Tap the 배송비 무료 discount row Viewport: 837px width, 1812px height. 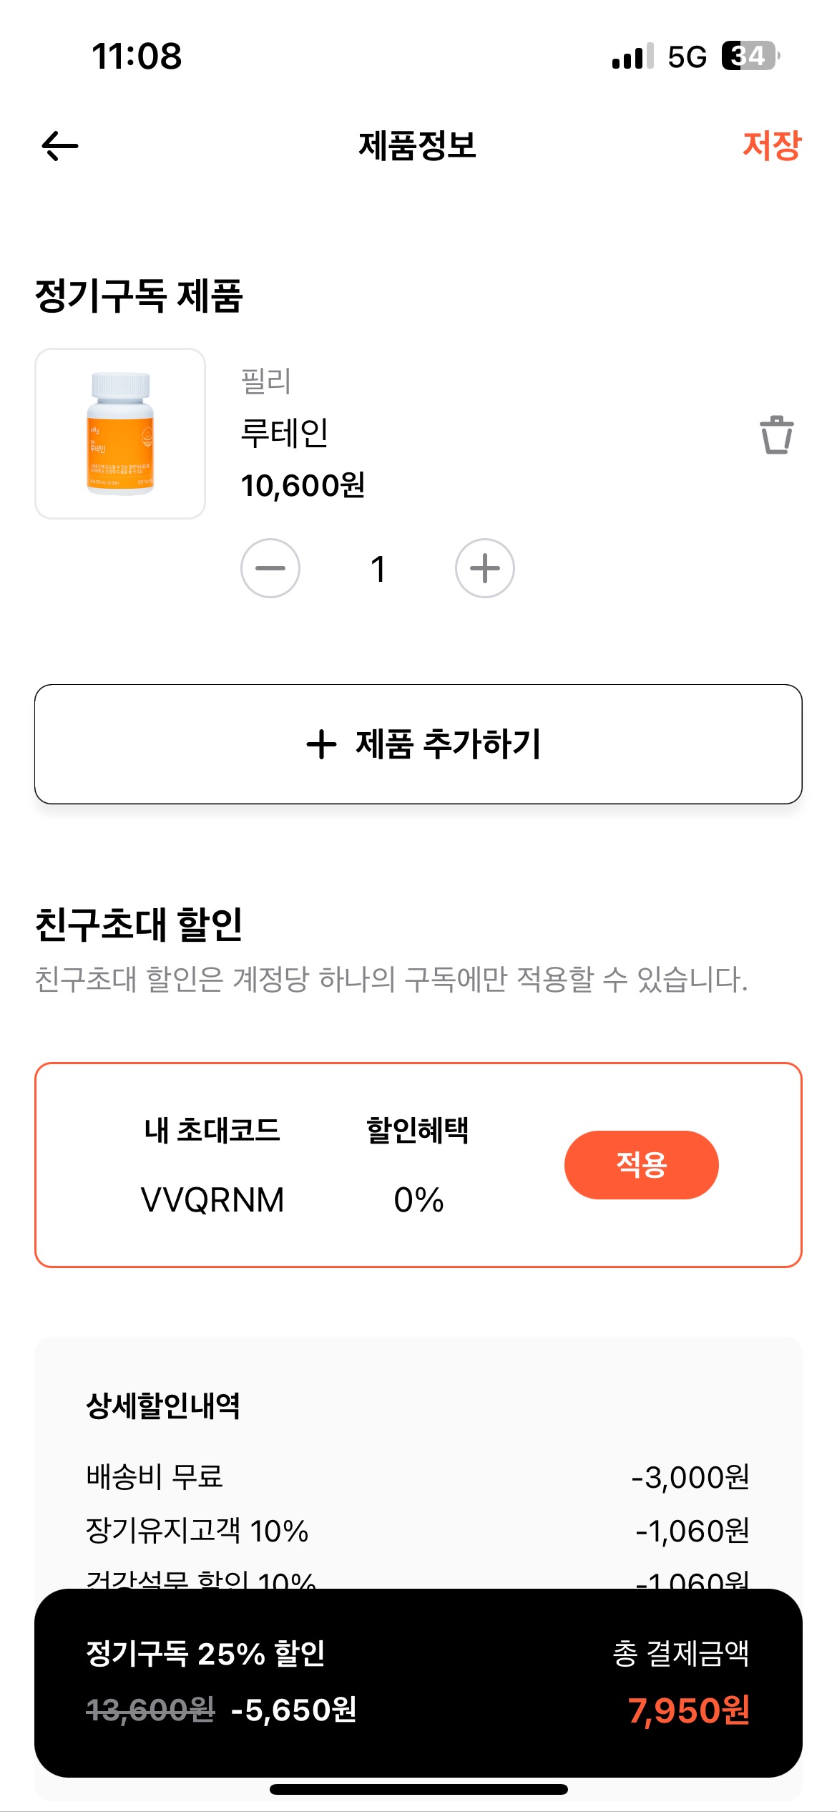(418, 1477)
